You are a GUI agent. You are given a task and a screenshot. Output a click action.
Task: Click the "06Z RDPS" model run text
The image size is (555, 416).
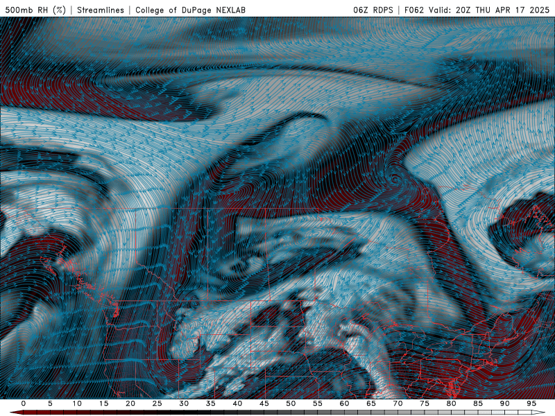[x=373, y=10]
